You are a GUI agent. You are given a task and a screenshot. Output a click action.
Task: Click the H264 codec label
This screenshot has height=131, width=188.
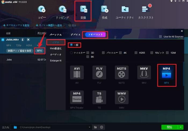[29, 45]
